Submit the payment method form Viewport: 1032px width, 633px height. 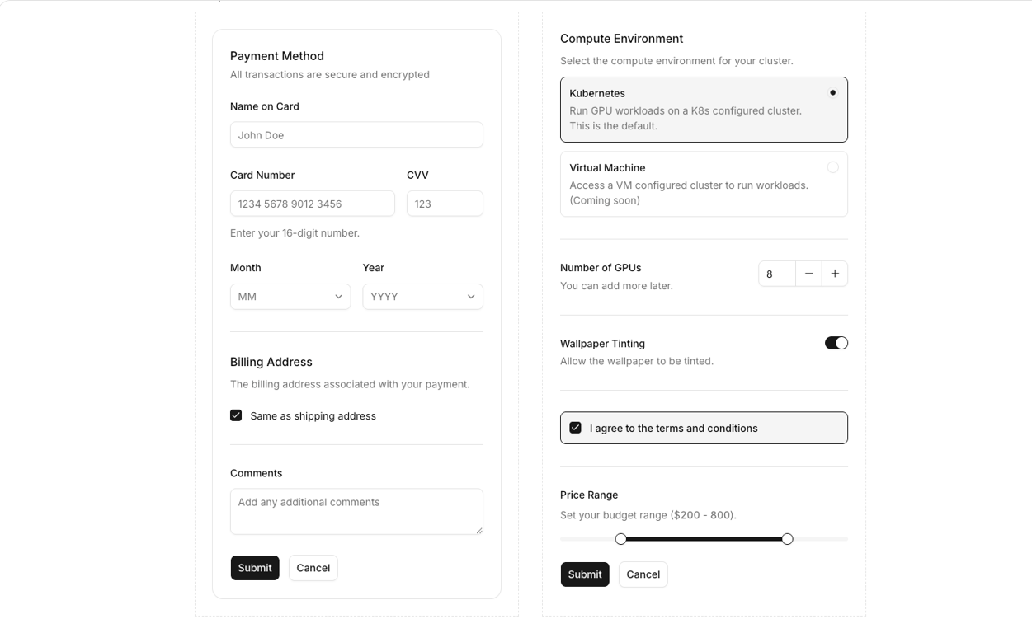click(255, 568)
